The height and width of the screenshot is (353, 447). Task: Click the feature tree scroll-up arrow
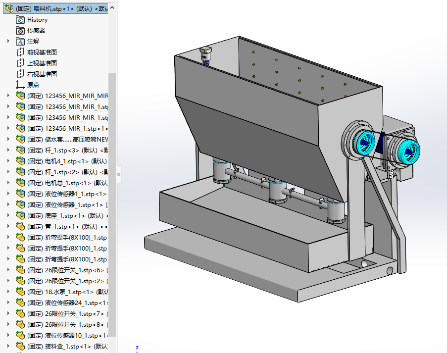point(112,8)
